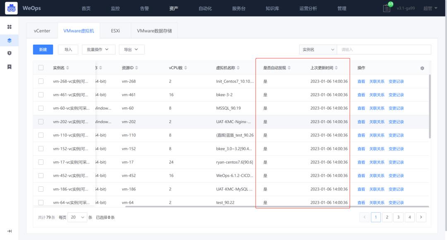Open the table column settings gear
Image resolution: width=447 pixels, height=240 pixels.
coord(422,67)
